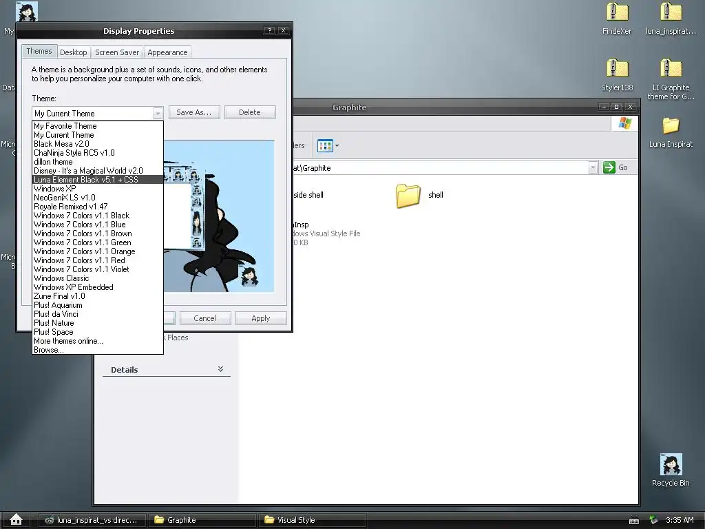This screenshot has width=705, height=529.
Task: Click the 3:35 AM system clock
Action: click(680, 520)
